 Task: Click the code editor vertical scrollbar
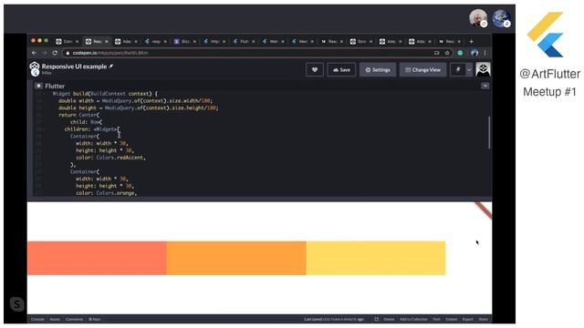pyautogui.click(x=489, y=132)
